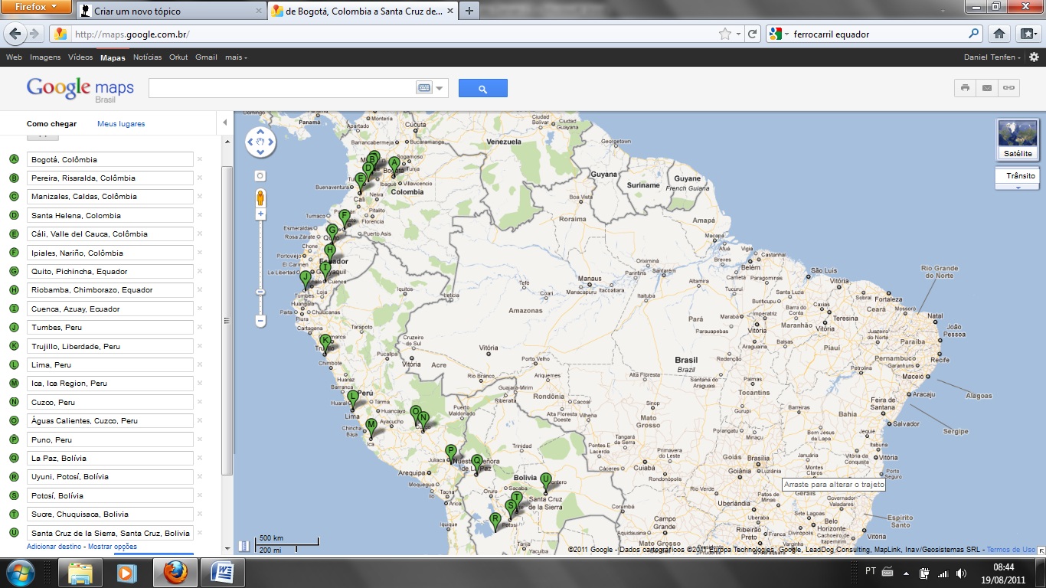Open the on-screen keyboard icon in search box
This screenshot has width=1046, height=588.
tap(424, 88)
